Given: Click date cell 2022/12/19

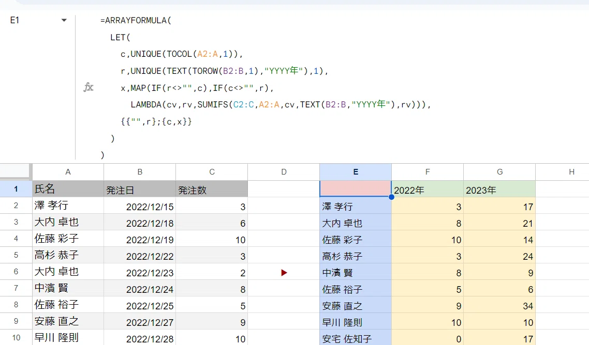Looking at the screenshot, I should click(x=140, y=239).
